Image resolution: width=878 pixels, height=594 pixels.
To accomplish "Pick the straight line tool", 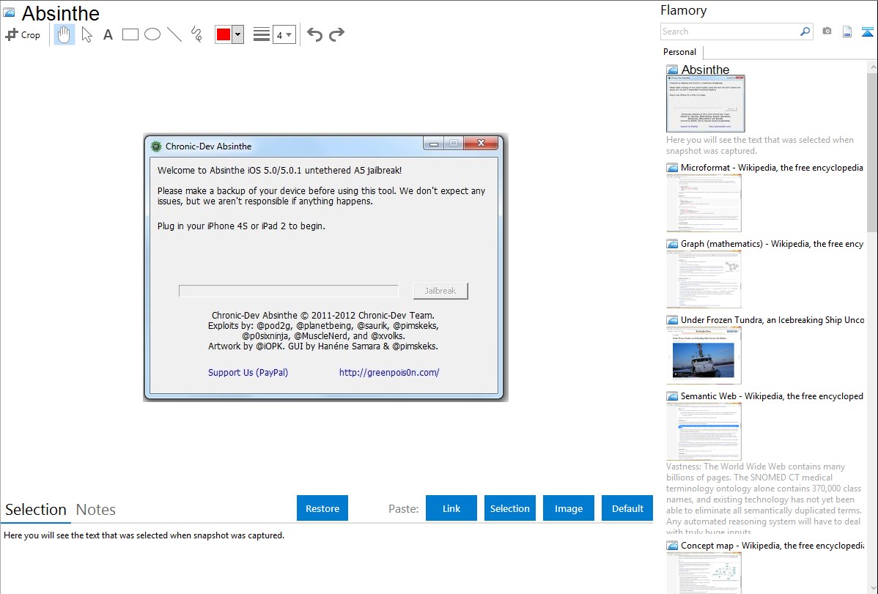I will (x=174, y=34).
